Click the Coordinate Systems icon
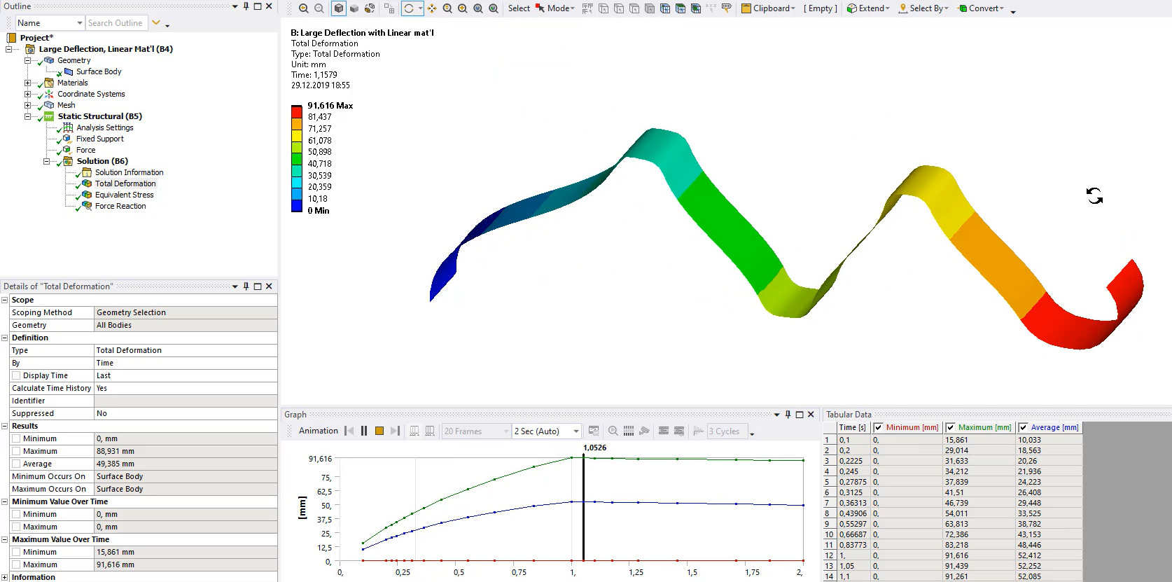Screen dimensions: 1172x582 [x=49, y=94]
